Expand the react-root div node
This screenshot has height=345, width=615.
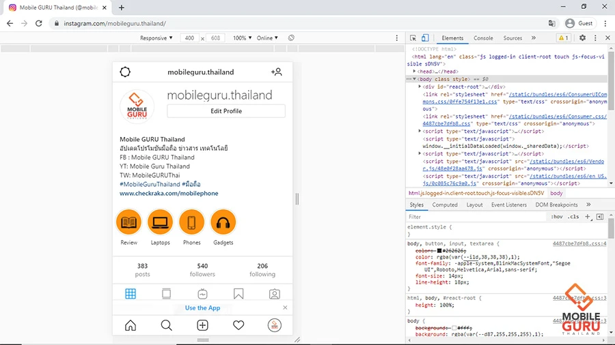(x=420, y=87)
